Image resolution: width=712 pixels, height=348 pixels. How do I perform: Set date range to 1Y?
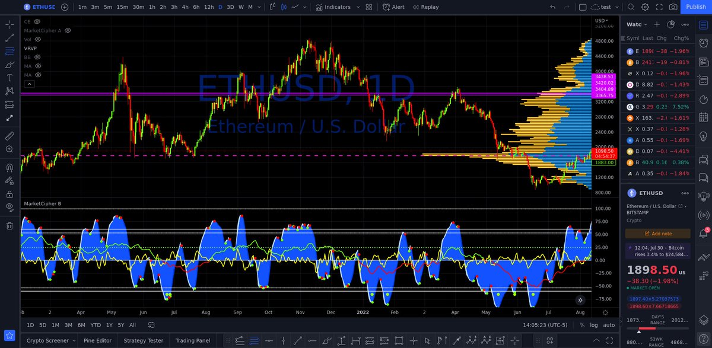coord(109,325)
